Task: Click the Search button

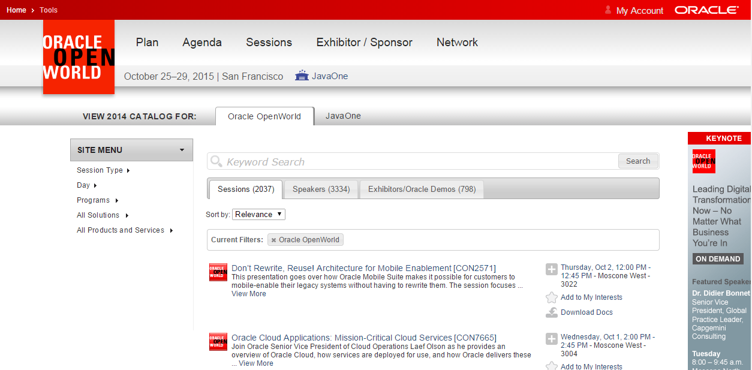Action: (638, 161)
